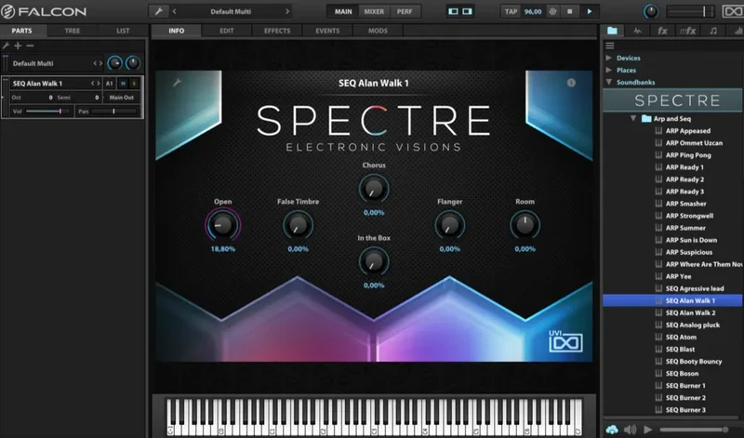Open the mfx browser tab
Viewport: 744px width, 438px height.
click(x=687, y=31)
